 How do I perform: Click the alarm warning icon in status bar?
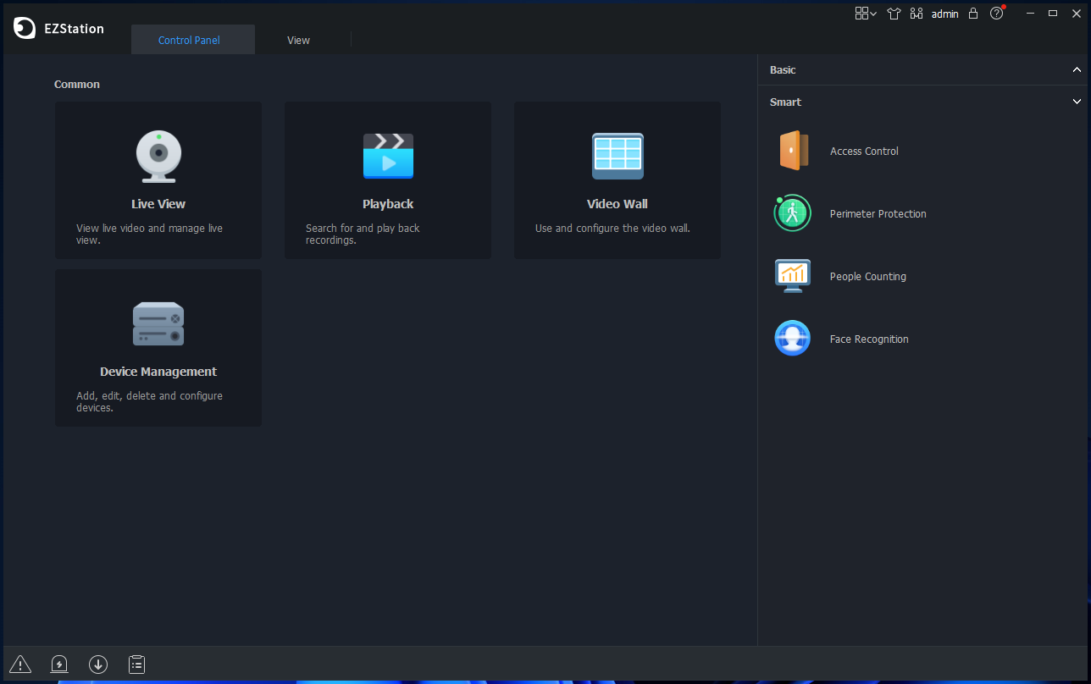pyautogui.click(x=19, y=665)
